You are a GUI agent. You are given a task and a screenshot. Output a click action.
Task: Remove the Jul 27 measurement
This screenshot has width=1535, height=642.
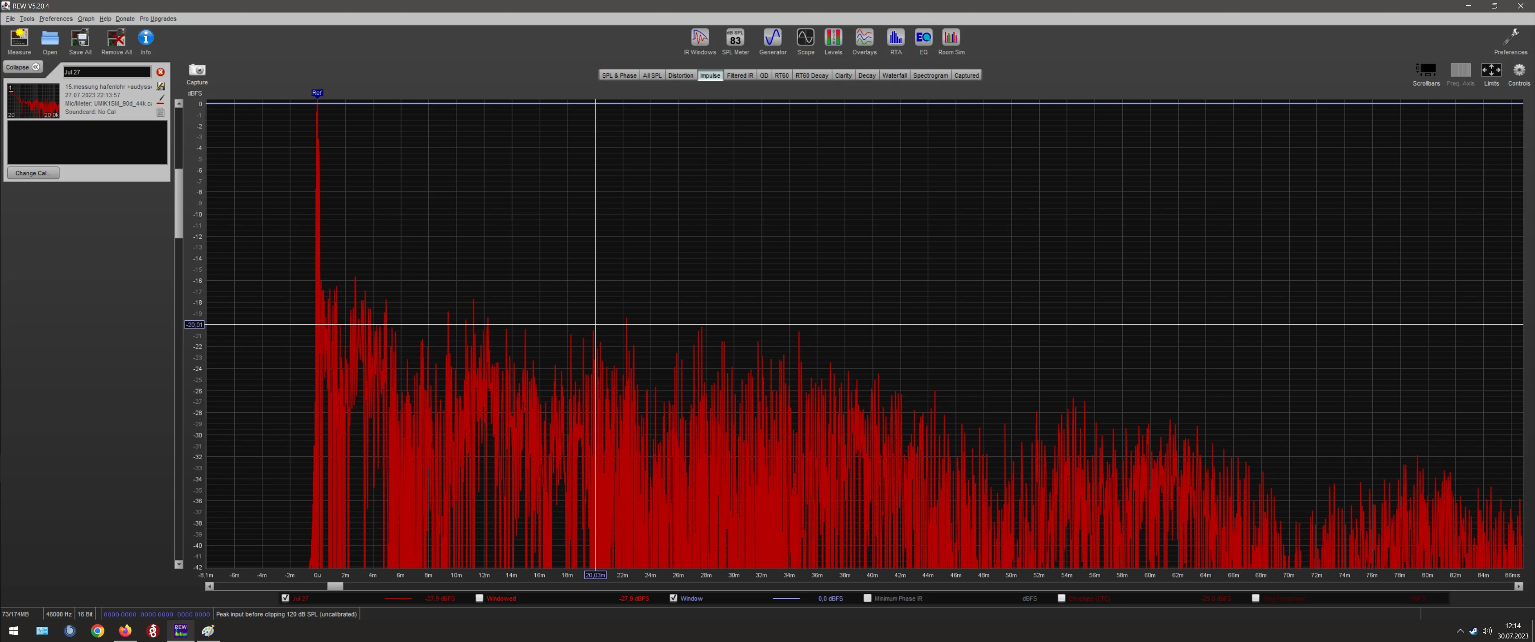coord(160,72)
